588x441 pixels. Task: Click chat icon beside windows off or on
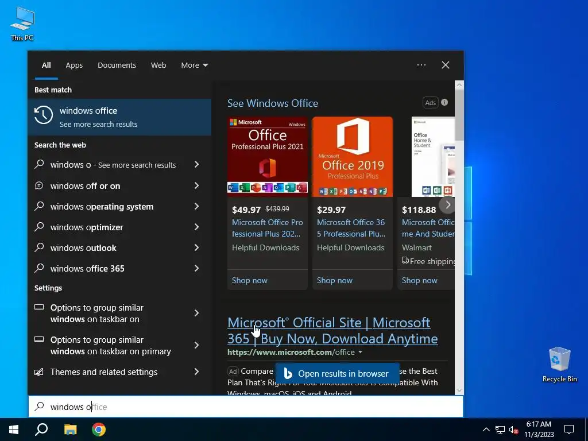coord(39,185)
